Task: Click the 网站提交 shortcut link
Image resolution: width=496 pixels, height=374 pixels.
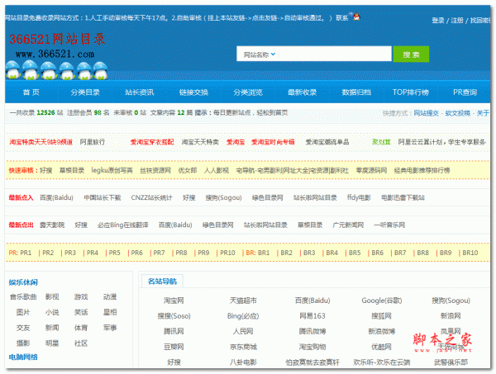Action: [426, 113]
